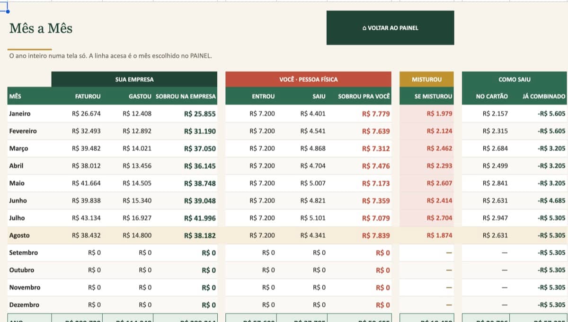Select Junho já combinado cell -R$ 4.685
The width and height of the screenshot is (568, 322).
pyautogui.click(x=551, y=200)
